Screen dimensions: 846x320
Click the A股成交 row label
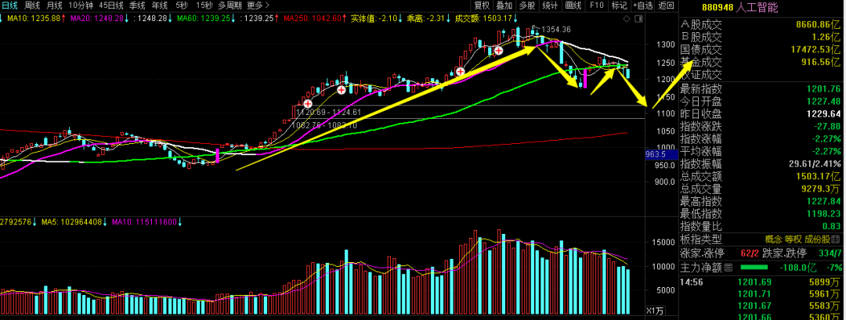[701, 25]
